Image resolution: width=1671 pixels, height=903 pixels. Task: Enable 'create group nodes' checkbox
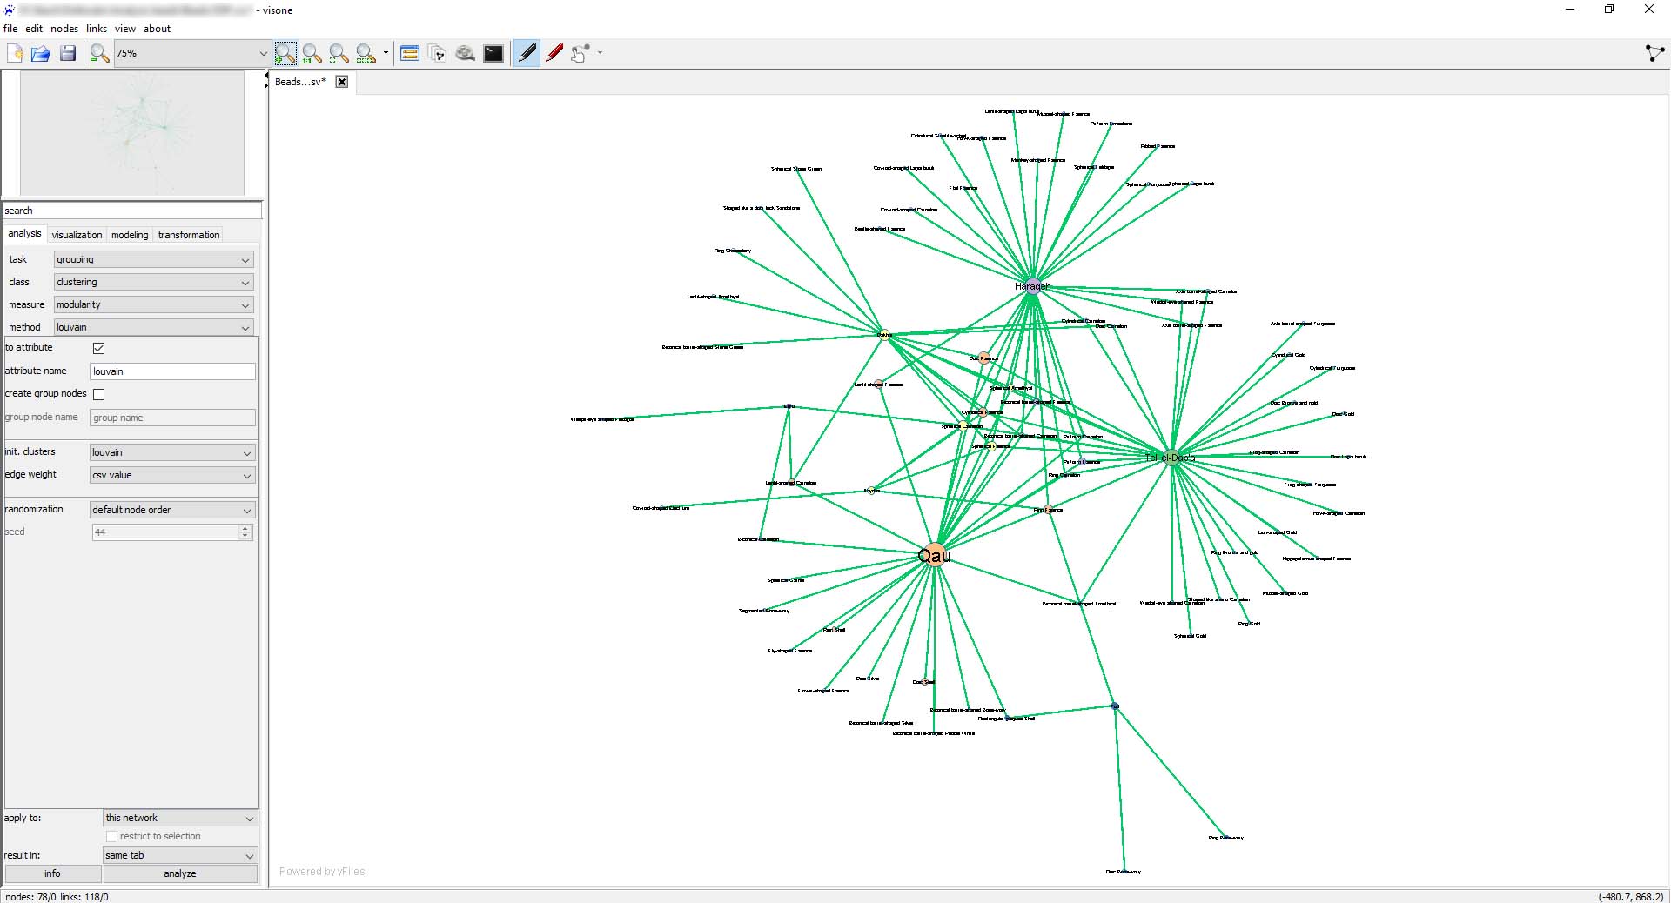99,394
